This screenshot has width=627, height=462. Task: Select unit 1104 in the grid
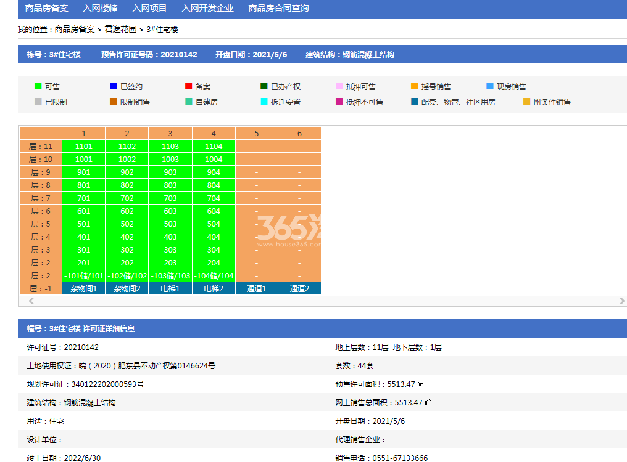[x=214, y=146]
